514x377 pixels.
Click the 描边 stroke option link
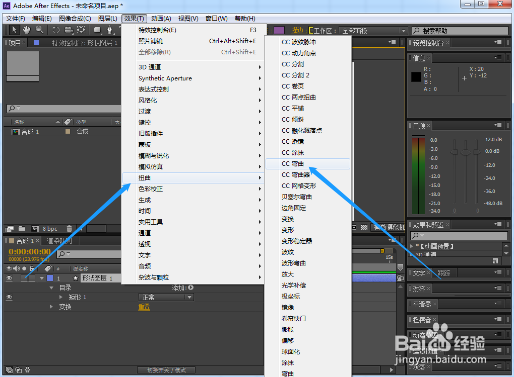(x=297, y=30)
